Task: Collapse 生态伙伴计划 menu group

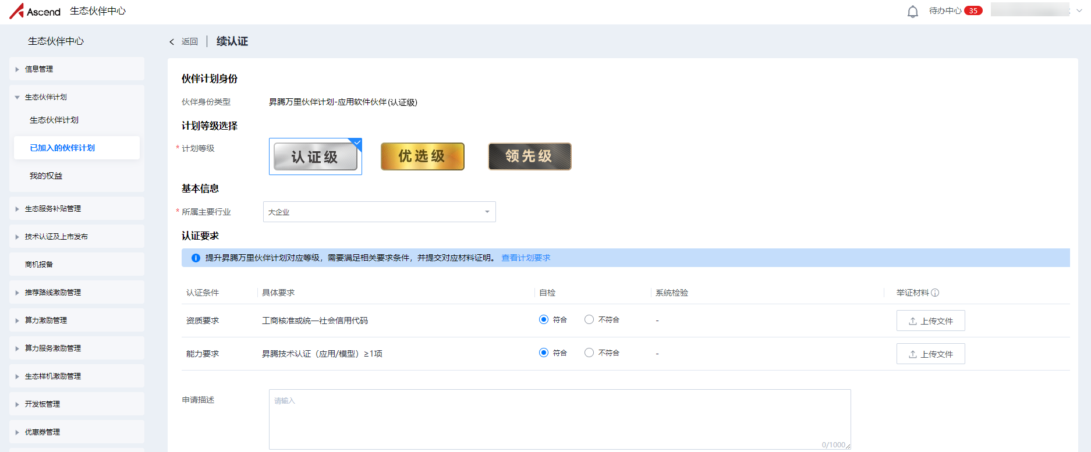Action: (x=77, y=97)
